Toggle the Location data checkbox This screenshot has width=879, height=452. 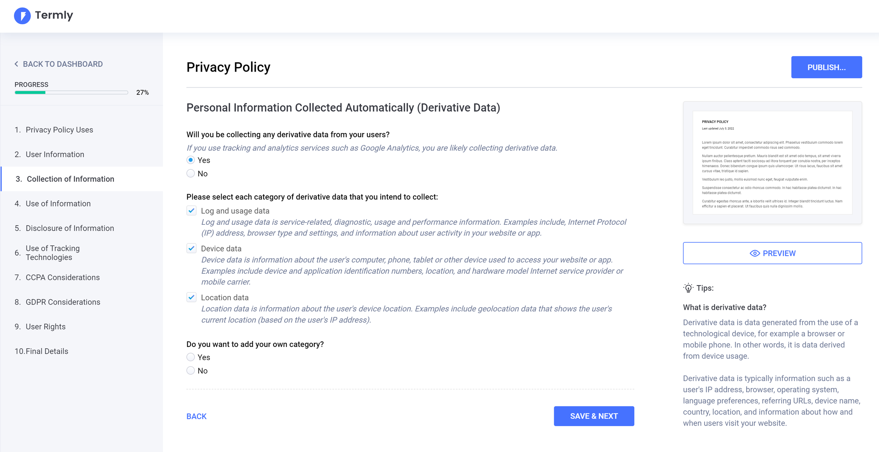point(191,297)
